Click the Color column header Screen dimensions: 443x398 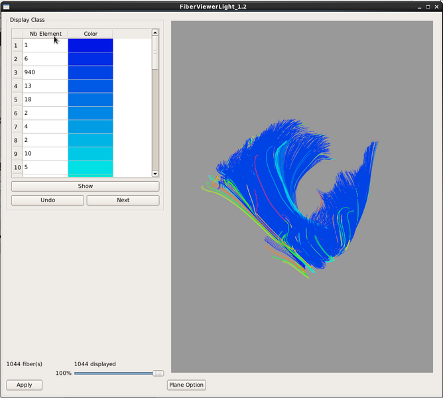click(x=90, y=34)
